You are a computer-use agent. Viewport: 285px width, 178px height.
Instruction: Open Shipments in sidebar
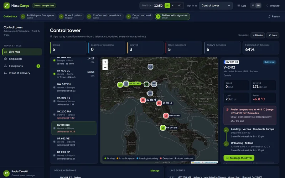pos(22,59)
